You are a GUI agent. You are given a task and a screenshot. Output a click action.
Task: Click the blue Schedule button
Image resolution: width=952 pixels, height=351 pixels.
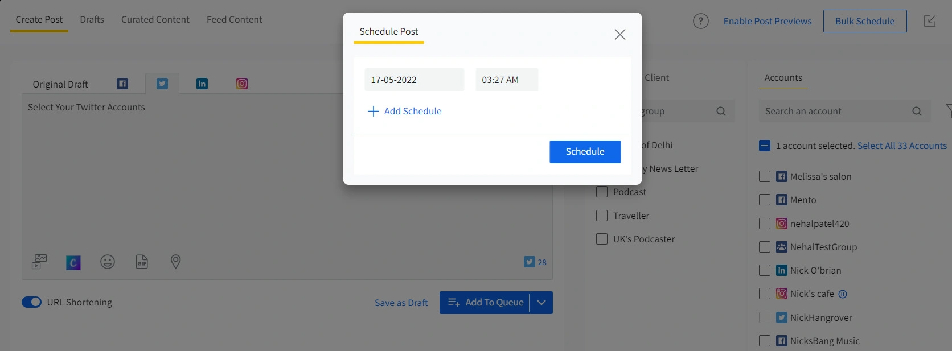coord(585,152)
